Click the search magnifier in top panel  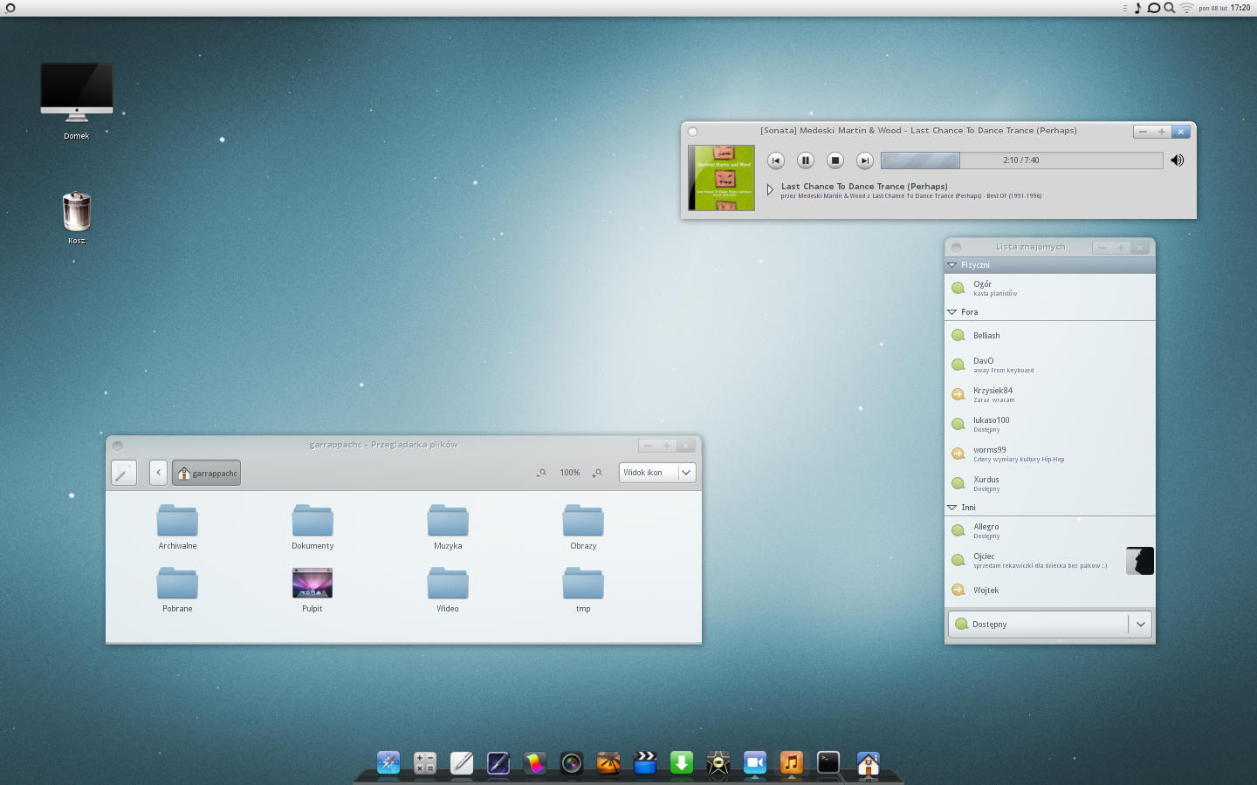click(x=1170, y=8)
